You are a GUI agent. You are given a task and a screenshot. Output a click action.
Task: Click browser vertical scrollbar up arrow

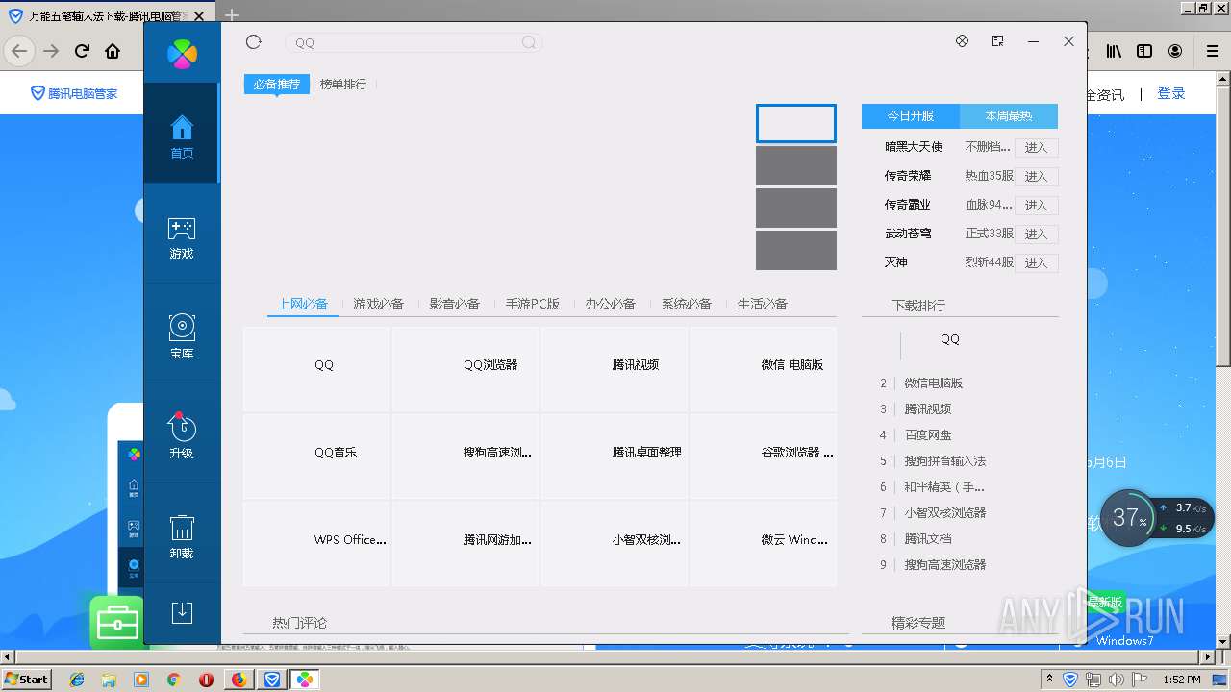click(1223, 77)
